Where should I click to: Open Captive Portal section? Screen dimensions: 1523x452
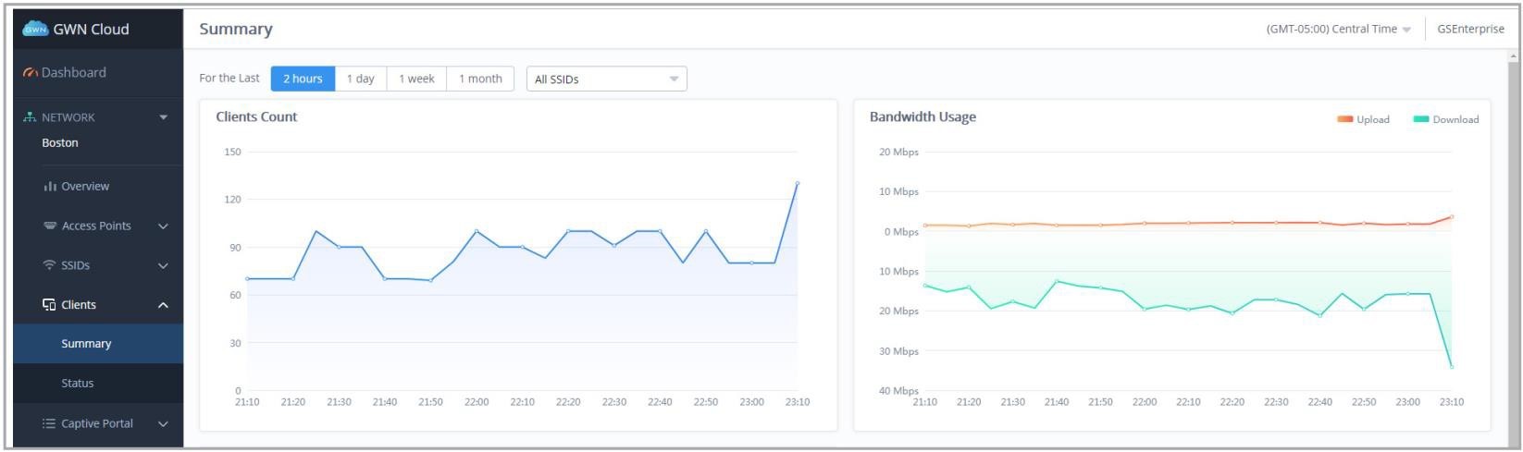(98, 424)
